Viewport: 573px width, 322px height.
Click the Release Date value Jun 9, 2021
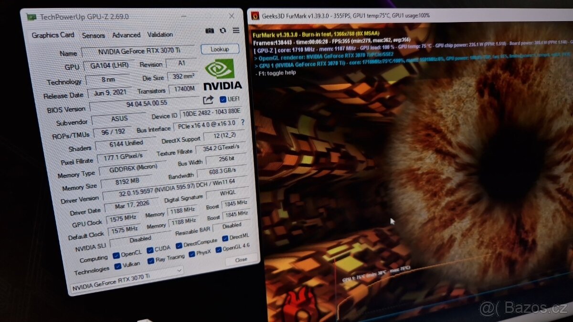coord(111,93)
